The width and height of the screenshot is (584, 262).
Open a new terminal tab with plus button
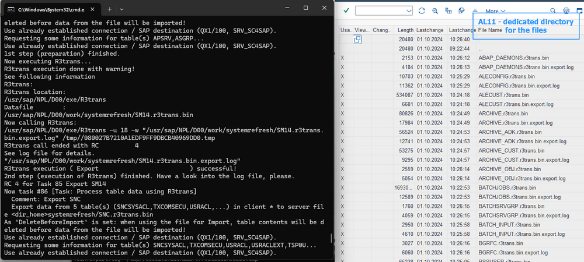point(110,9)
